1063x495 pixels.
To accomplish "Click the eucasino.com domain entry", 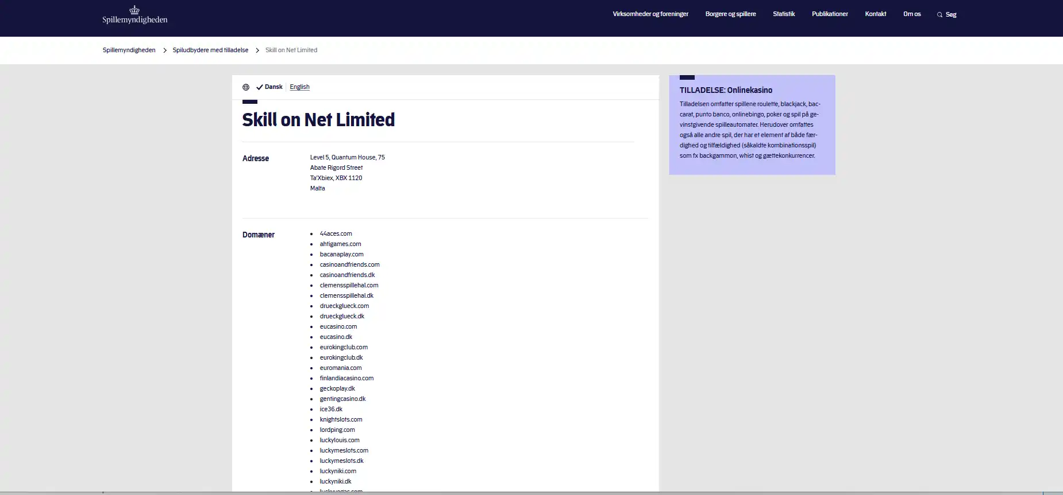I will [338, 327].
